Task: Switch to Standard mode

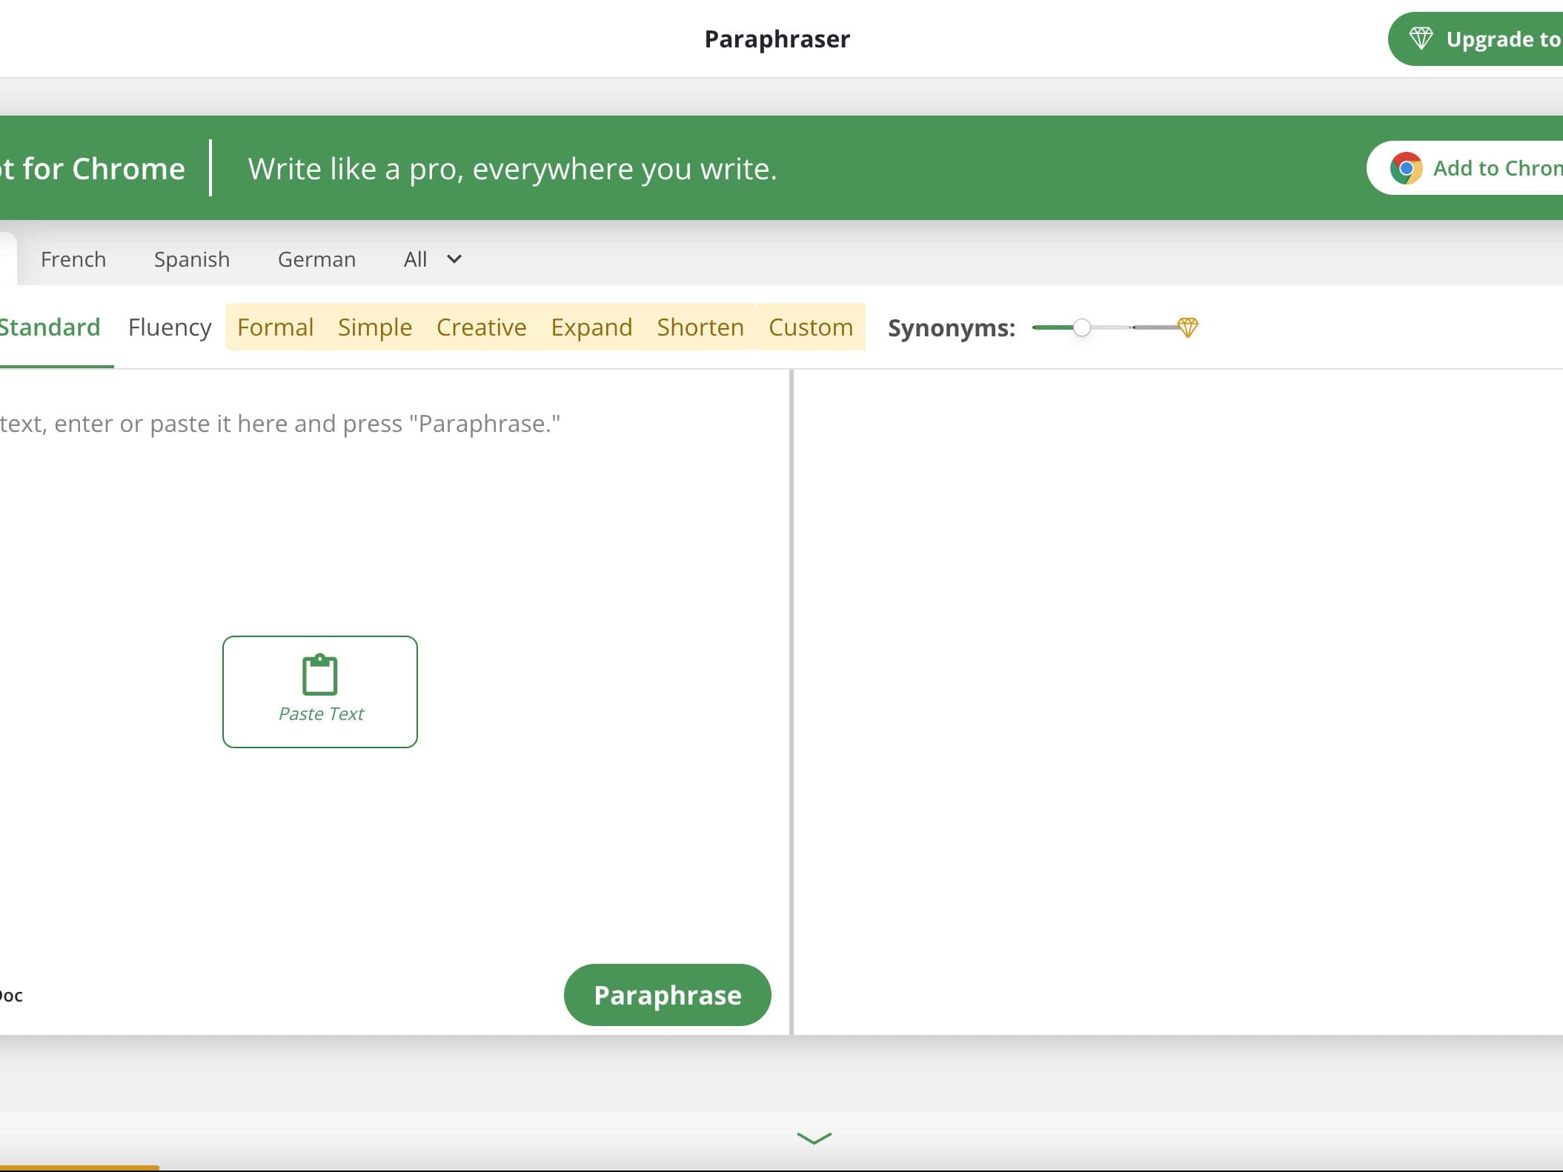Action: (50, 327)
